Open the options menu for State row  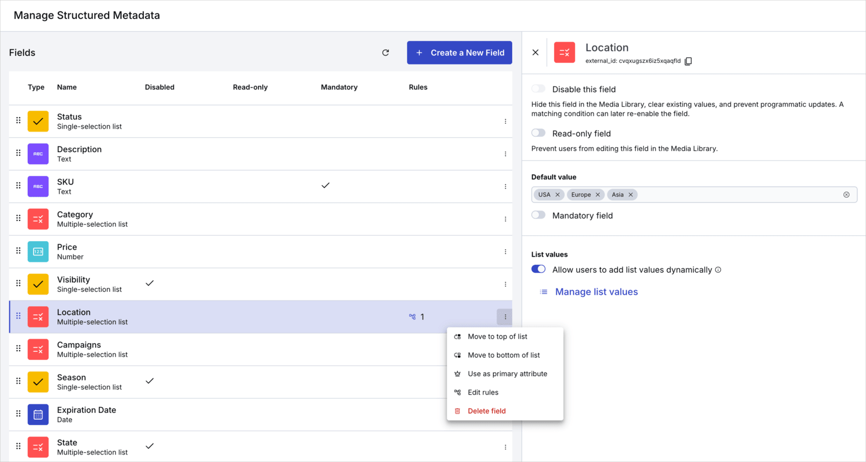(x=505, y=447)
